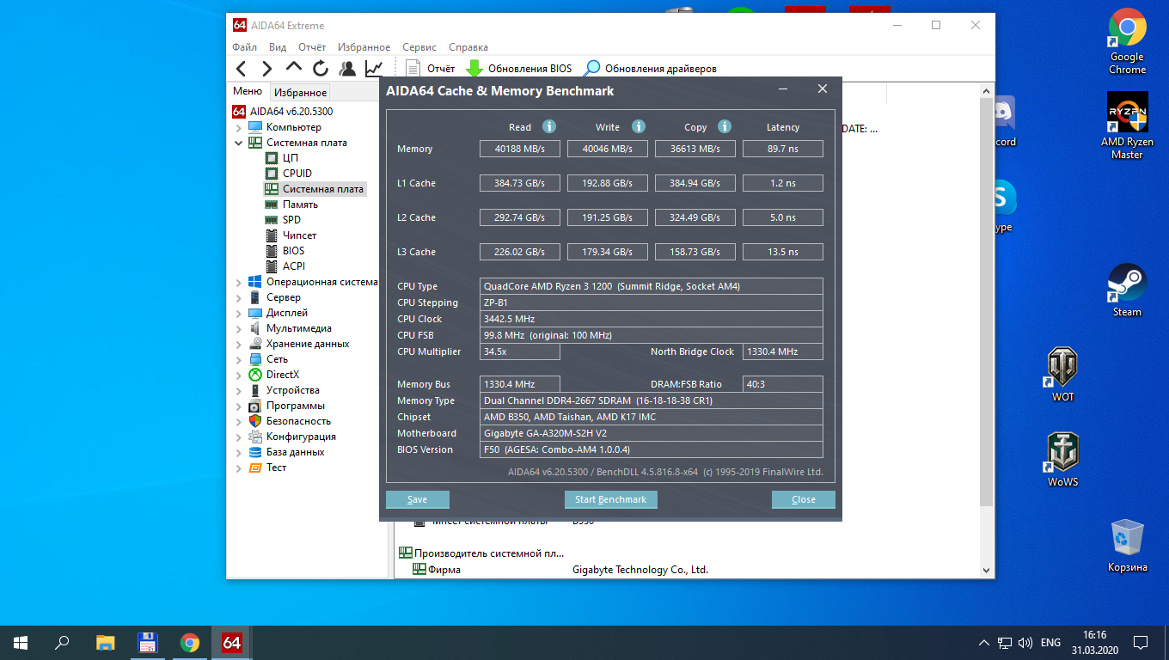The height and width of the screenshot is (660, 1169).
Task: Switch to the Меню tab
Action: 248,91
